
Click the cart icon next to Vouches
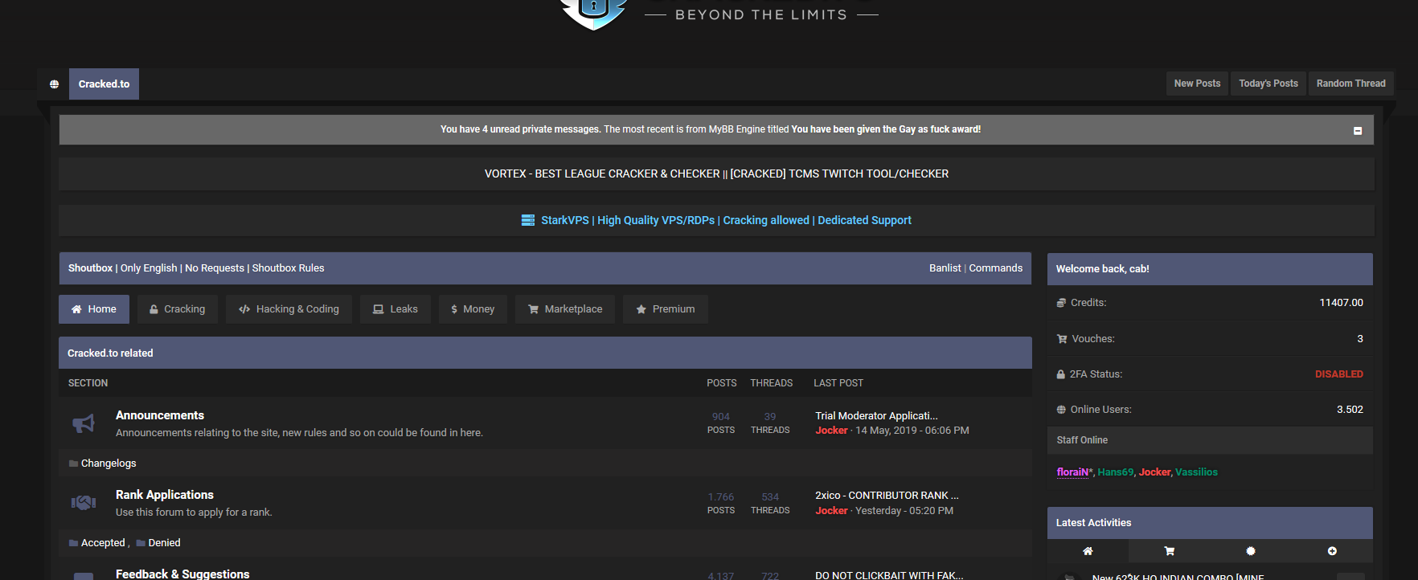click(1062, 339)
